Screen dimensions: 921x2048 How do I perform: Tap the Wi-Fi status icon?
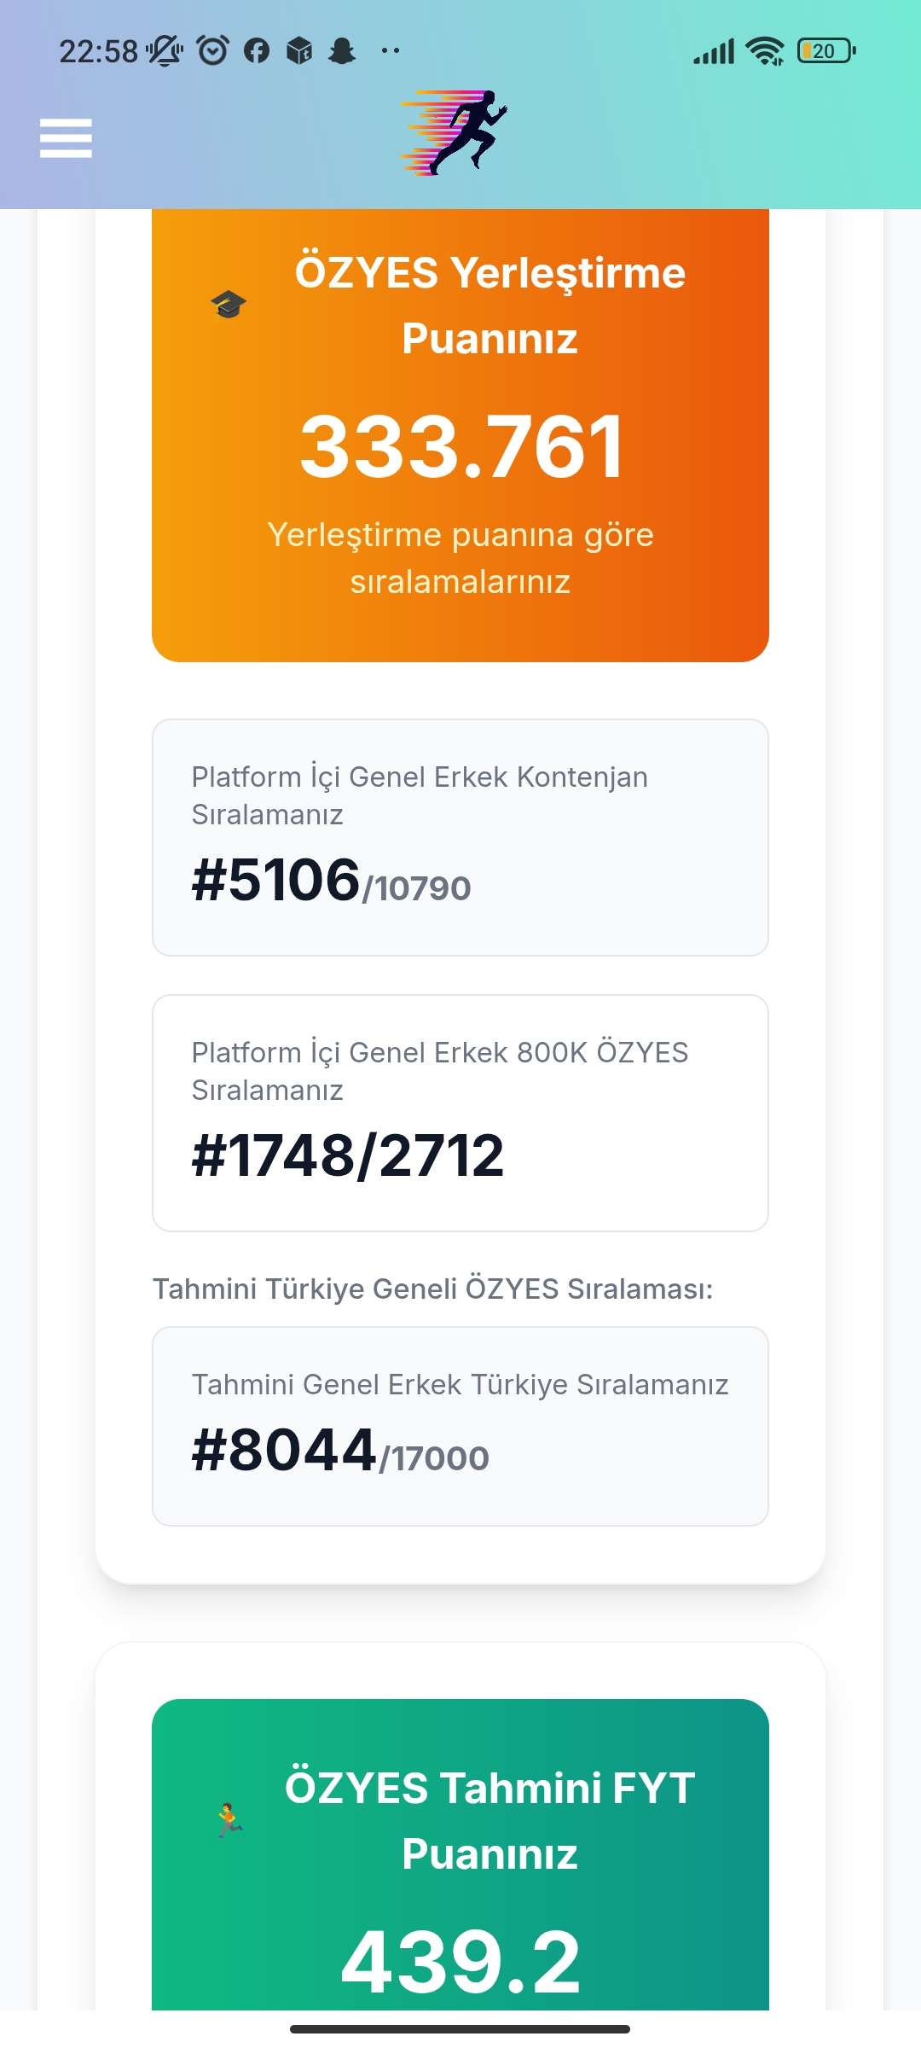coord(764,51)
